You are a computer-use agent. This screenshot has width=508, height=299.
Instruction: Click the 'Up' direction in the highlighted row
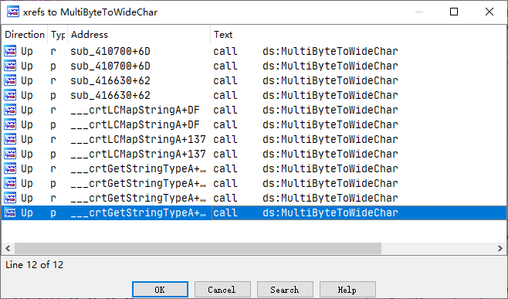27,212
